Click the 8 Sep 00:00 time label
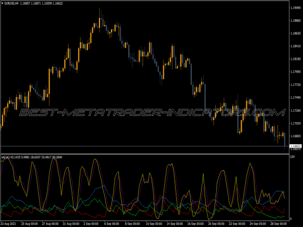Image resolution: width=303 pixels, height=227 pixels. [x=132, y=224]
